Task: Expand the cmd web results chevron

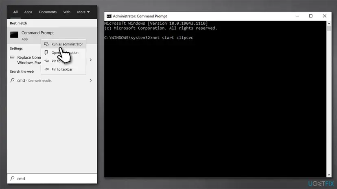Action: (91, 80)
